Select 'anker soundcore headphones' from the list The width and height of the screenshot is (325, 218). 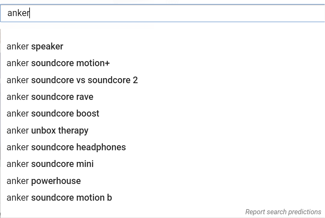(66, 147)
